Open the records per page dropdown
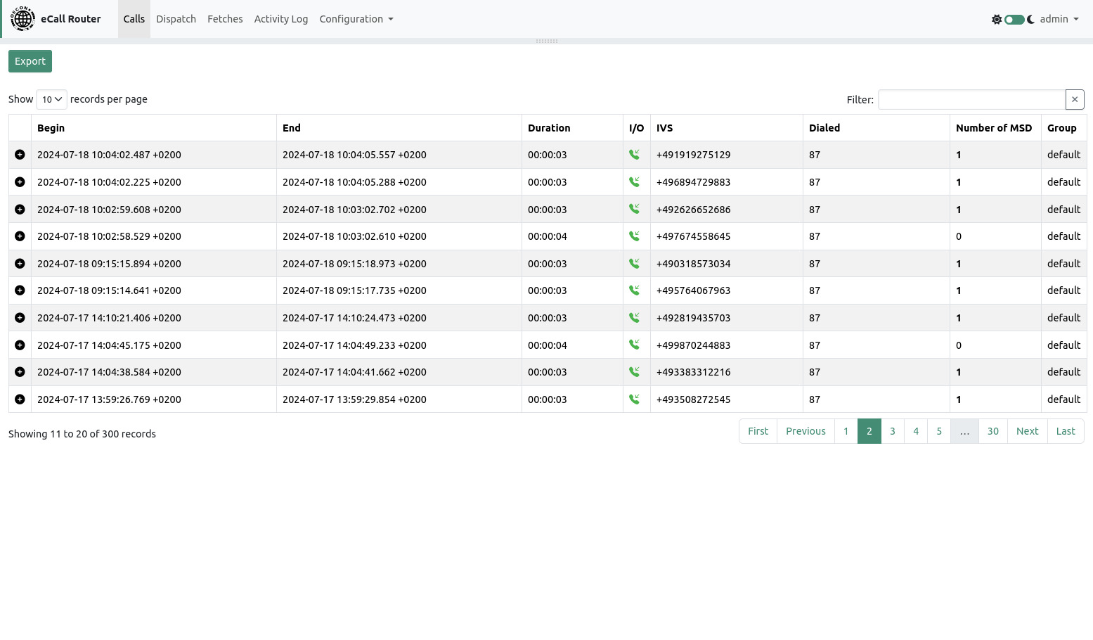Screen dimensions: 1093x640 coord(51,100)
